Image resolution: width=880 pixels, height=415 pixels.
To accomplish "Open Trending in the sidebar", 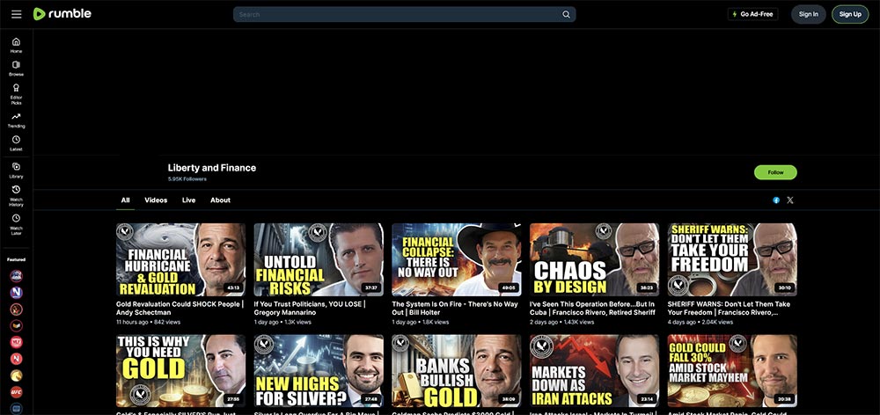I will tap(16, 120).
